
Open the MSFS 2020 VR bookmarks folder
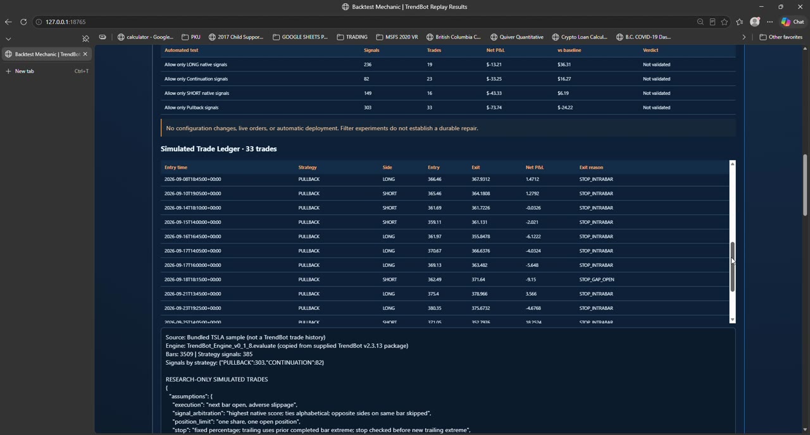coord(397,37)
